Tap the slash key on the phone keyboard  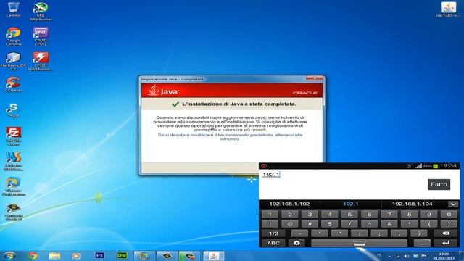click(x=349, y=224)
